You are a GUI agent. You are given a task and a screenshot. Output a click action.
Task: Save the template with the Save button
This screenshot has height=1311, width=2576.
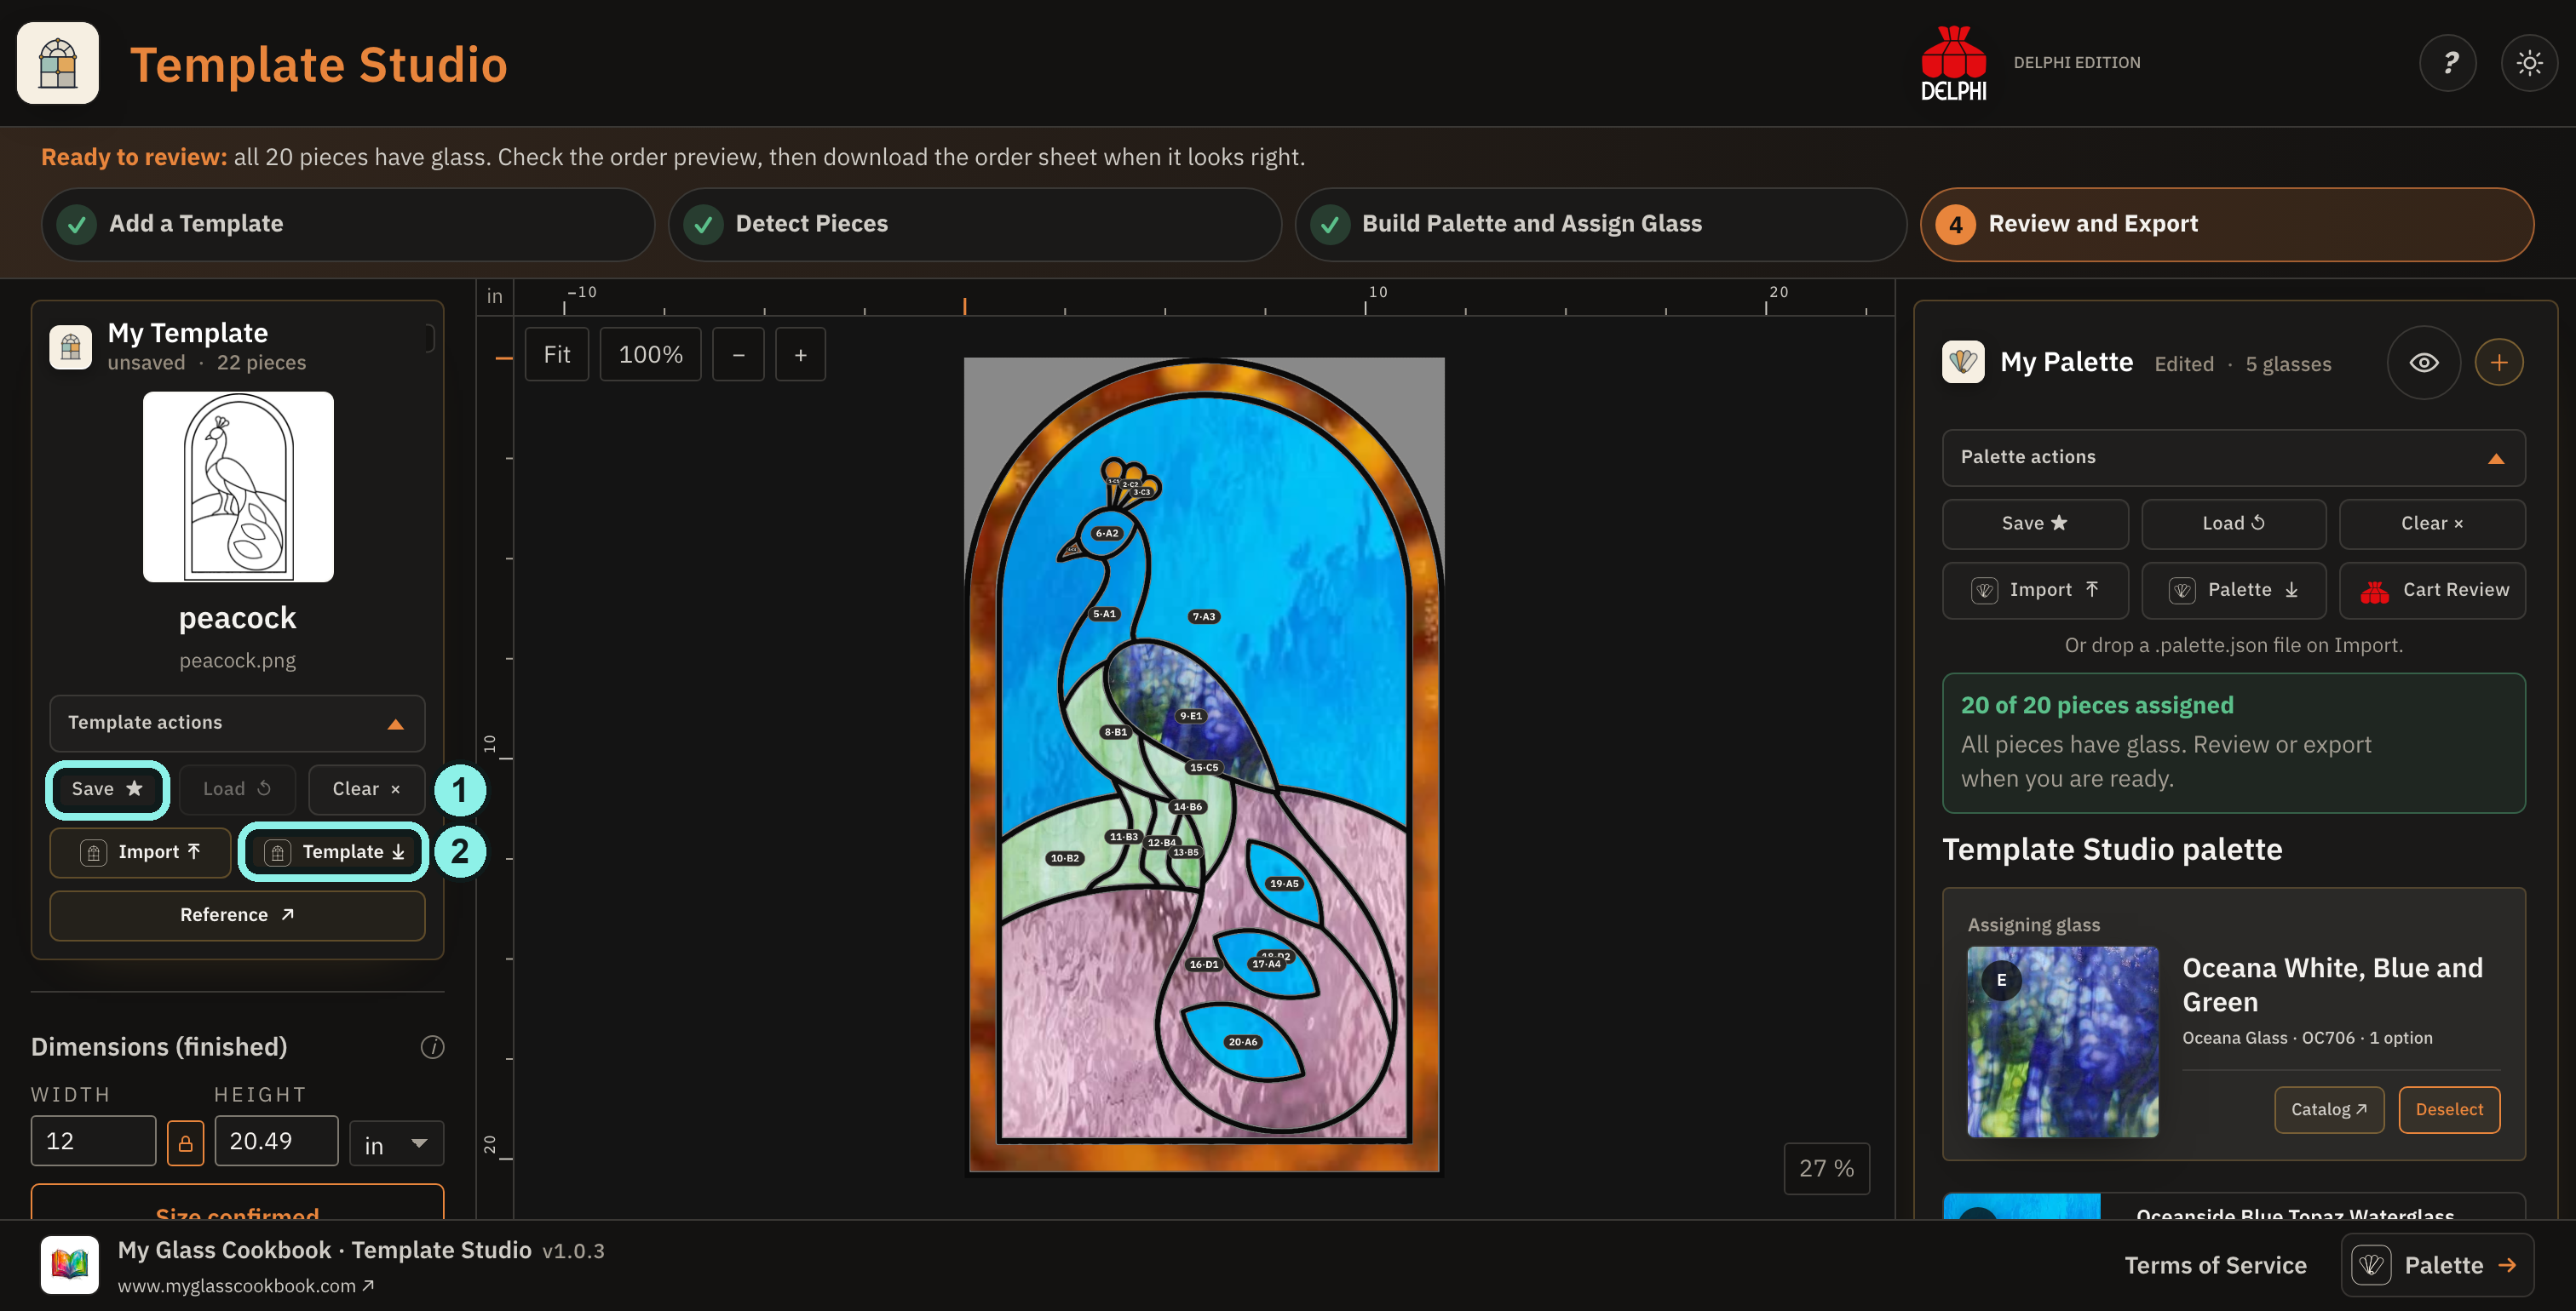107,789
